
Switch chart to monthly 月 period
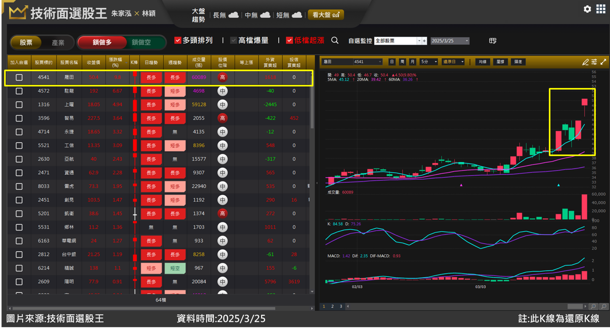[x=412, y=62]
